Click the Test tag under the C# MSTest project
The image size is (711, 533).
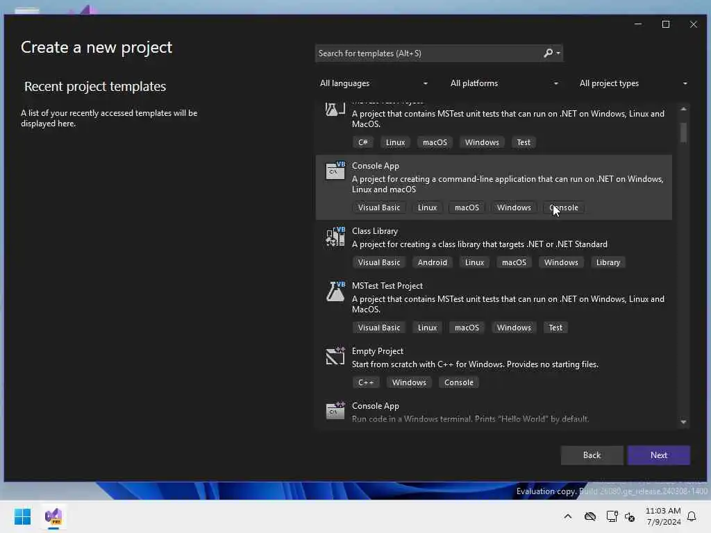click(x=524, y=142)
